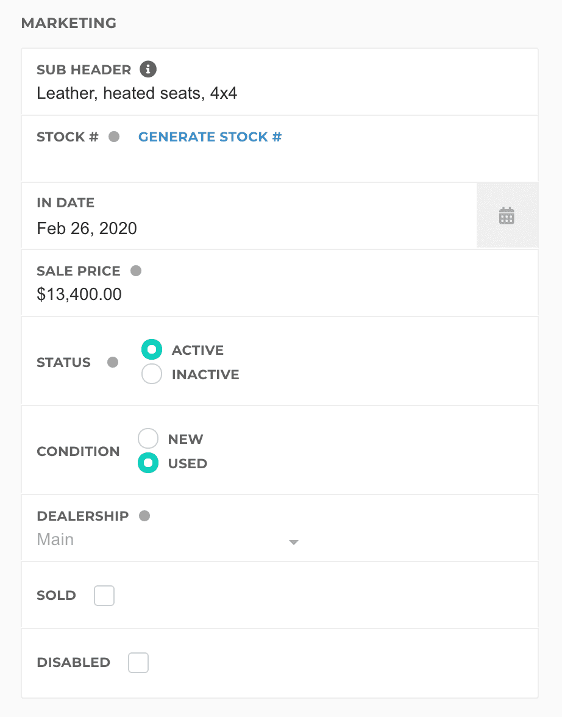Set status to Inactive
The height and width of the screenshot is (717, 562).
[152, 374]
